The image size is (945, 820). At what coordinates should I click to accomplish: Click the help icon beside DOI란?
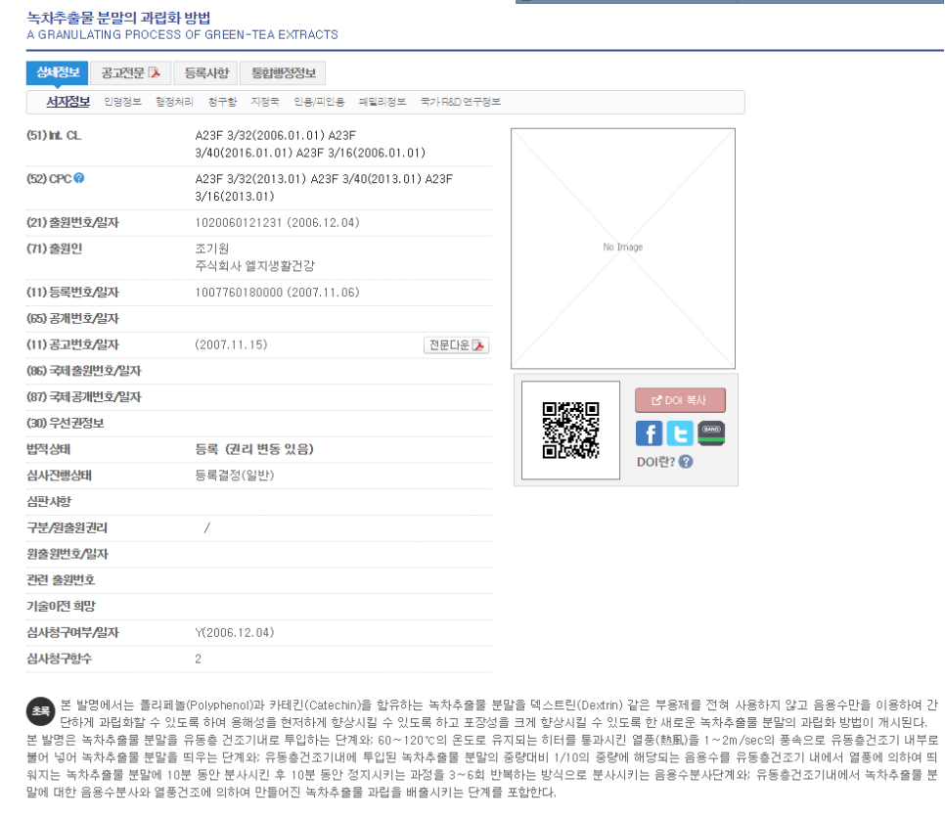pyautogui.click(x=686, y=462)
